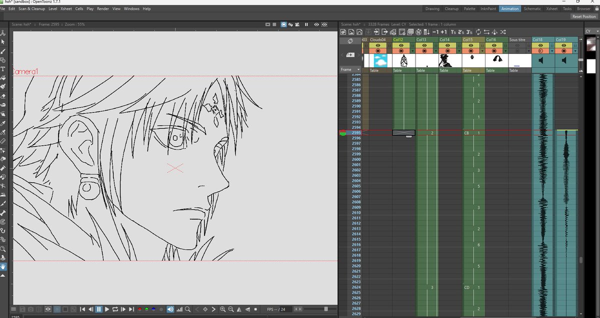
Task: Select the Eraser tool
Action: tap(3, 96)
